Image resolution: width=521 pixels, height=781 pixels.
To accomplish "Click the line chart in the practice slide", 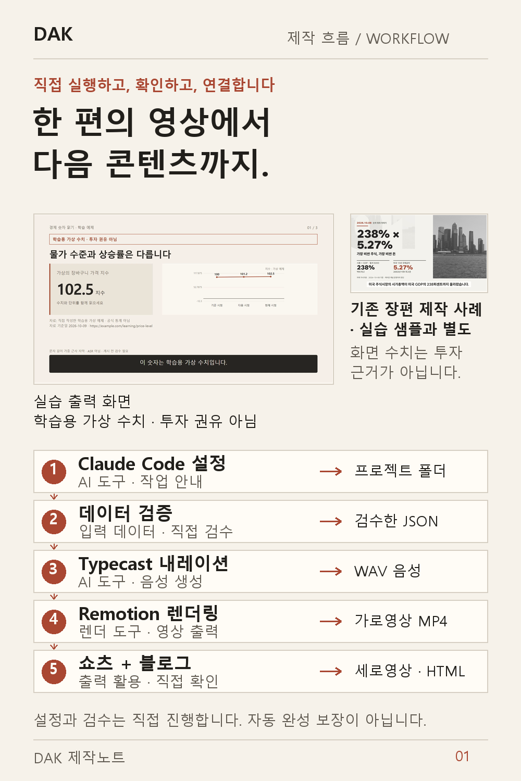I will pyautogui.click(x=240, y=289).
